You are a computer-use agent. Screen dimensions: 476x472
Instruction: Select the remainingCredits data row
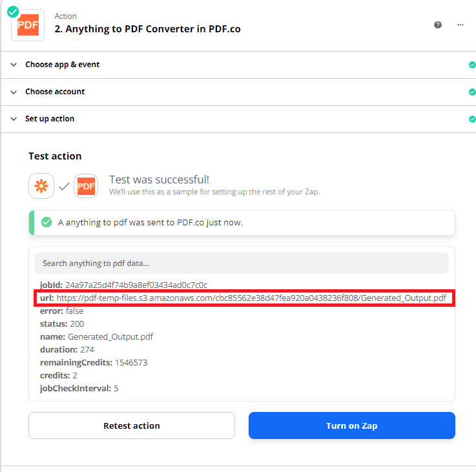click(94, 363)
